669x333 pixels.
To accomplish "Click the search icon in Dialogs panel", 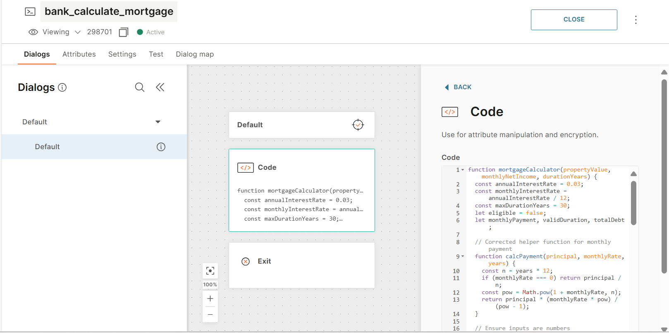I will pos(140,87).
